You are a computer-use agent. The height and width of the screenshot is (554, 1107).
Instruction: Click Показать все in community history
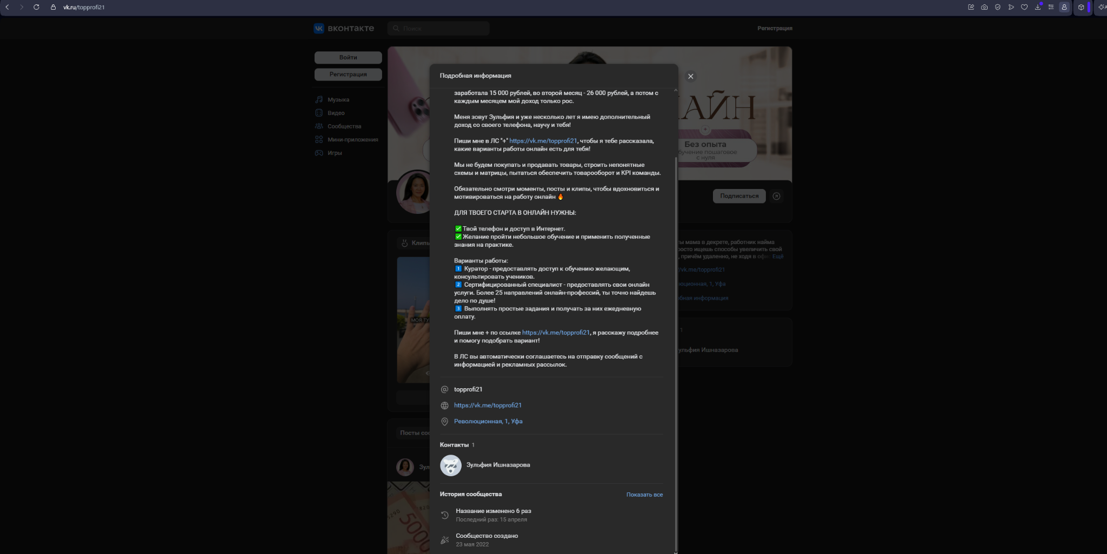click(644, 495)
